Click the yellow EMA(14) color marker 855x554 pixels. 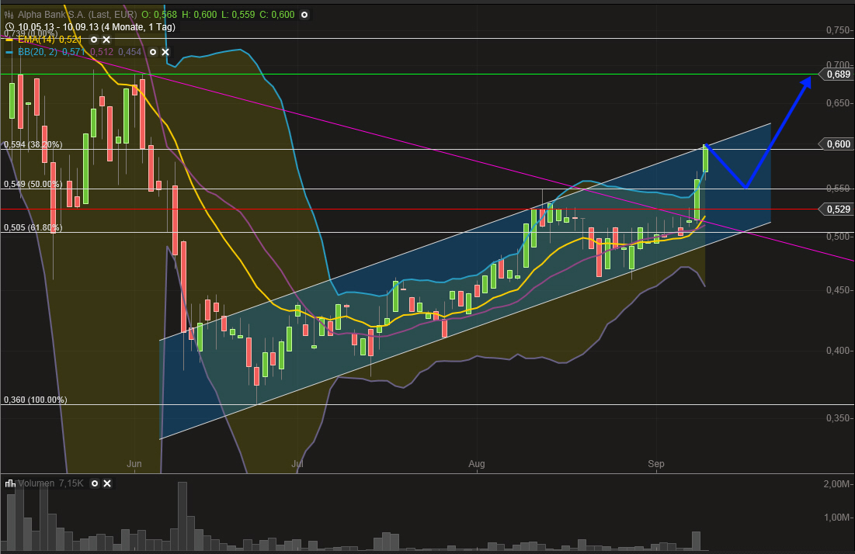pyautogui.click(x=9, y=40)
